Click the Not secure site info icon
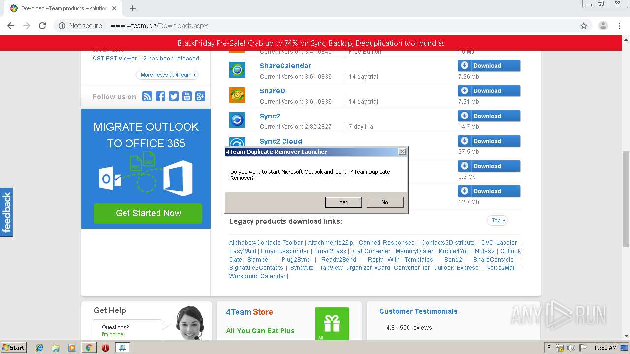Image resolution: width=630 pixels, height=354 pixels. [62, 26]
